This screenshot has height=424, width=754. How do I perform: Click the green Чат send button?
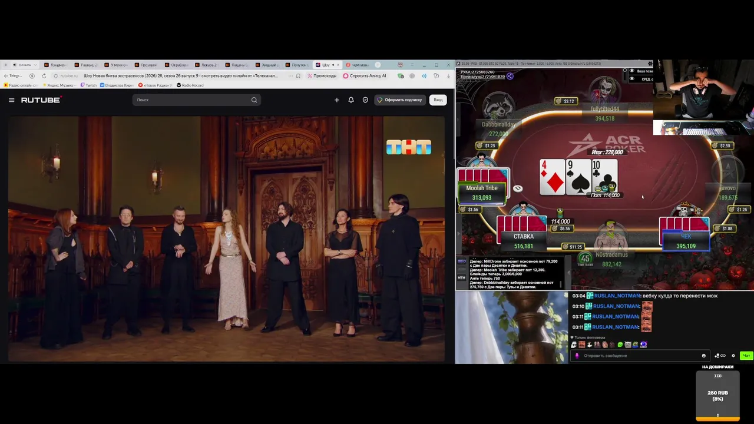746,356
